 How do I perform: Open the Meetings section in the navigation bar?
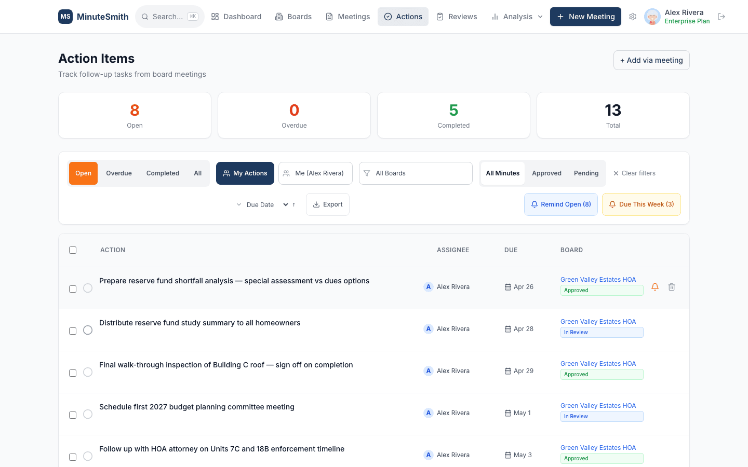click(348, 16)
